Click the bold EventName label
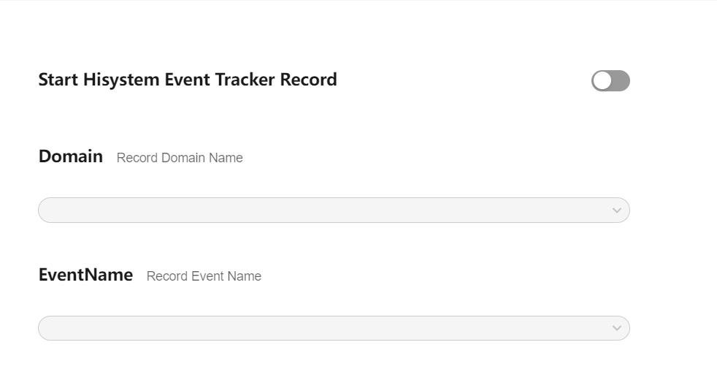The image size is (717, 372). tap(85, 275)
